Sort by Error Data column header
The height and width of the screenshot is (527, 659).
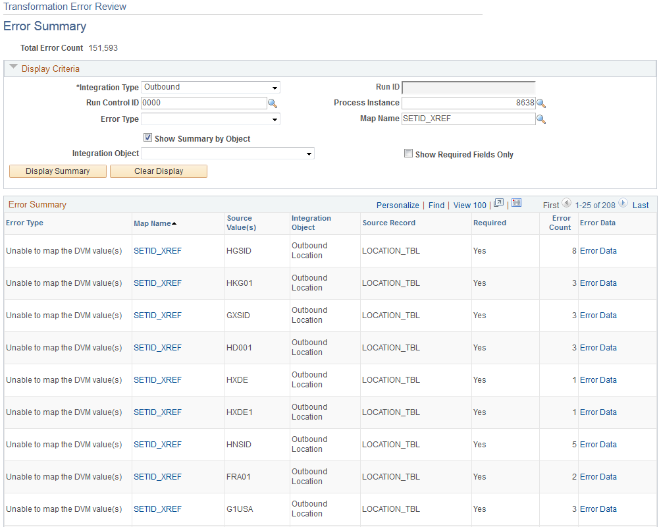point(598,223)
